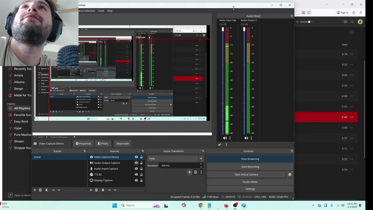Open the Help menu in OBS
373x210 pixels.
[x=110, y=11]
